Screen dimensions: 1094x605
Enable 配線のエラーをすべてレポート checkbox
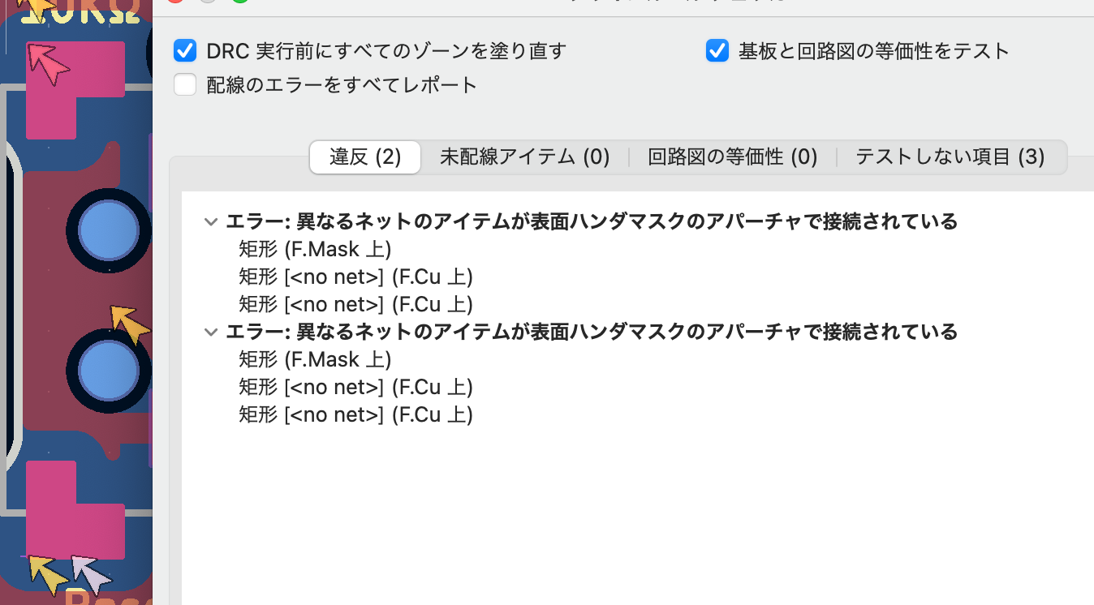(x=186, y=84)
